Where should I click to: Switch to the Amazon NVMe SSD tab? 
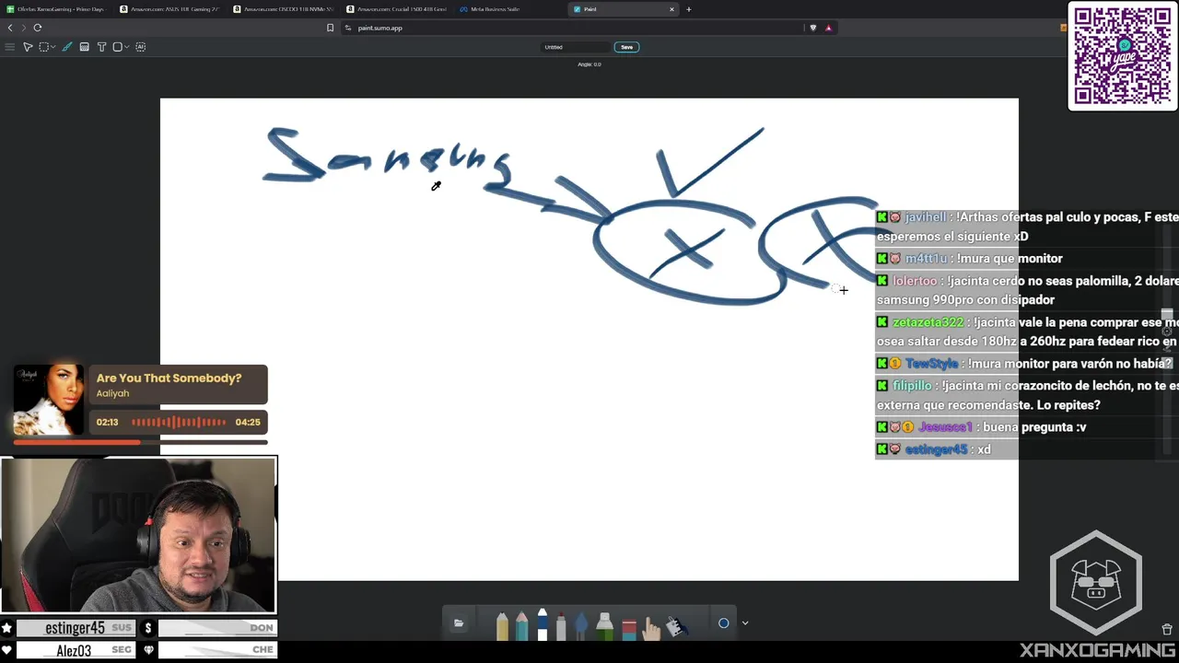(x=283, y=9)
